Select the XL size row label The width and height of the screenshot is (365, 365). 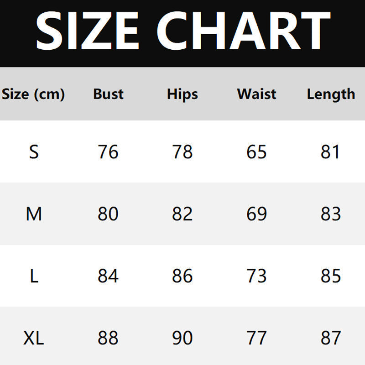34,338
